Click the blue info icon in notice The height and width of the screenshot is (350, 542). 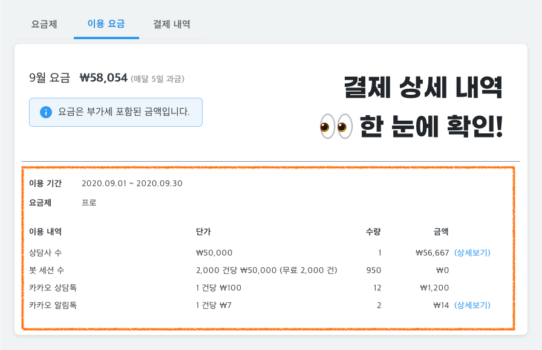pyautogui.click(x=45, y=112)
